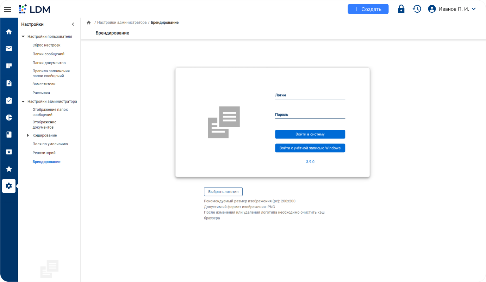486x282 pixels.
Task: Click the Настройки администратора breadcrumb link
Action: [x=122, y=23]
